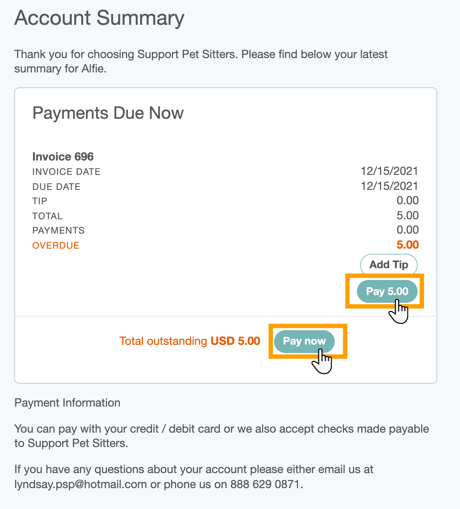Select the Account Summary heading

(x=100, y=18)
